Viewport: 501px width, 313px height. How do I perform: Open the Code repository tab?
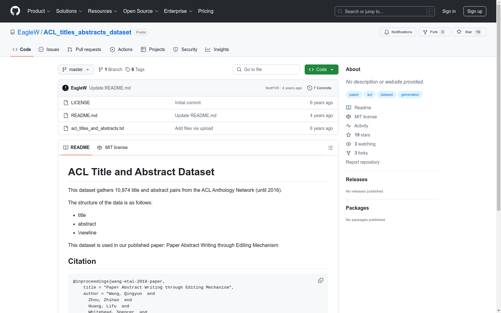(22, 49)
